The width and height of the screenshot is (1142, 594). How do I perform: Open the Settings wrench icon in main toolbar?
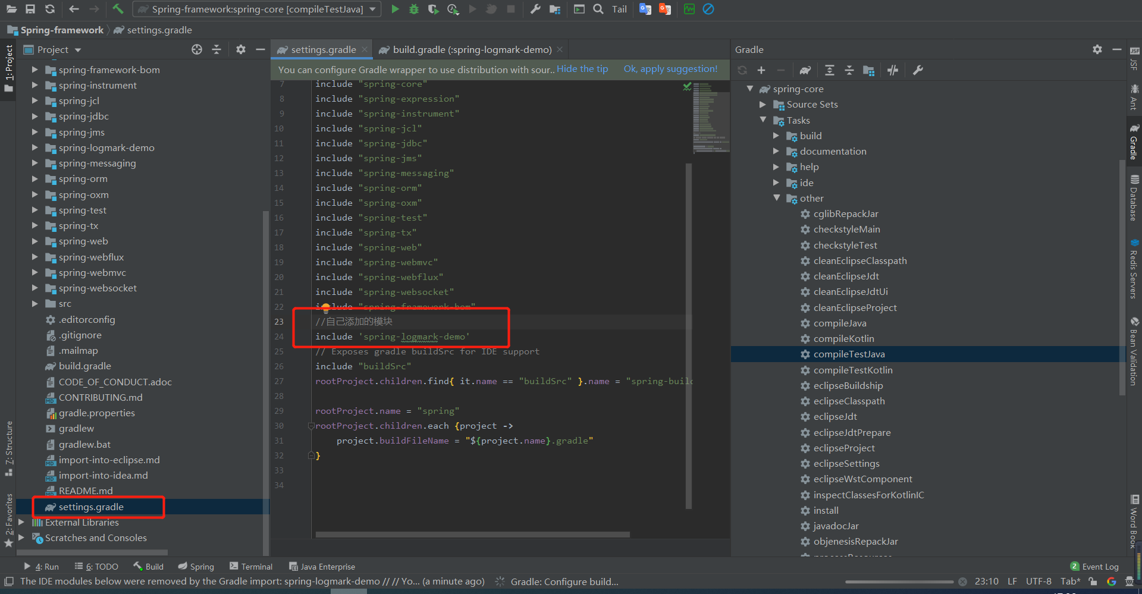pyautogui.click(x=535, y=9)
